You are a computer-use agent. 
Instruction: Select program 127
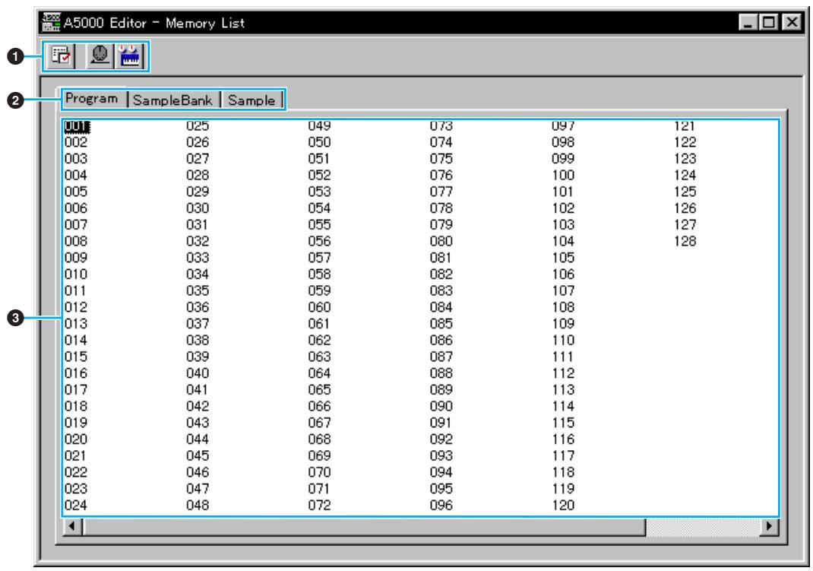pos(685,224)
